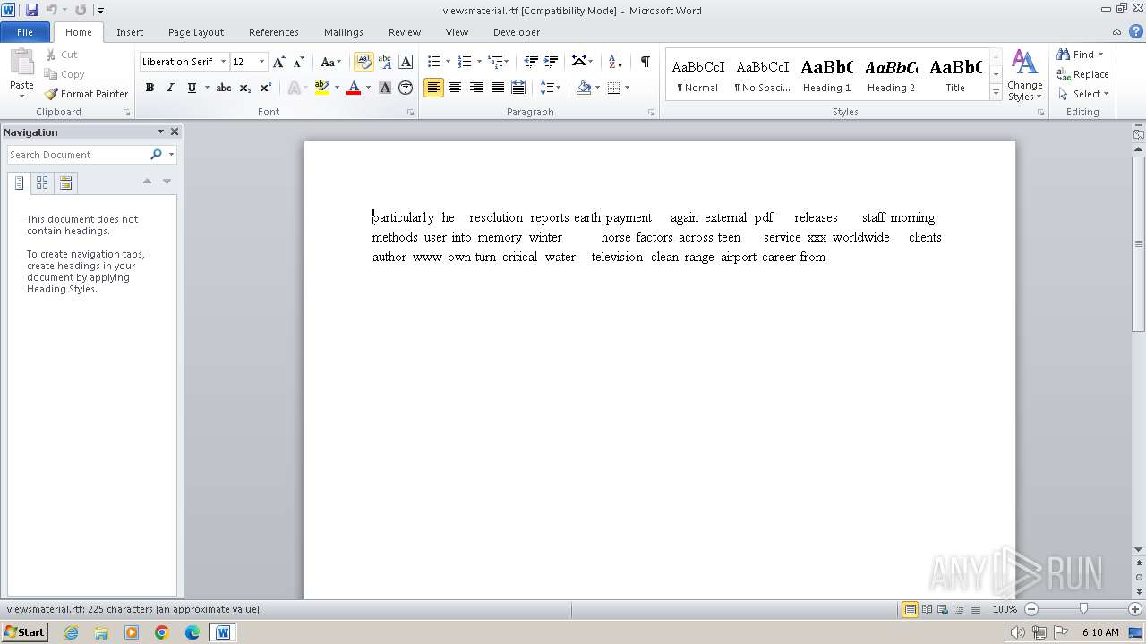1146x644 pixels.
Task: Select Full Screen Reading view in status bar
Action: [x=927, y=609]
